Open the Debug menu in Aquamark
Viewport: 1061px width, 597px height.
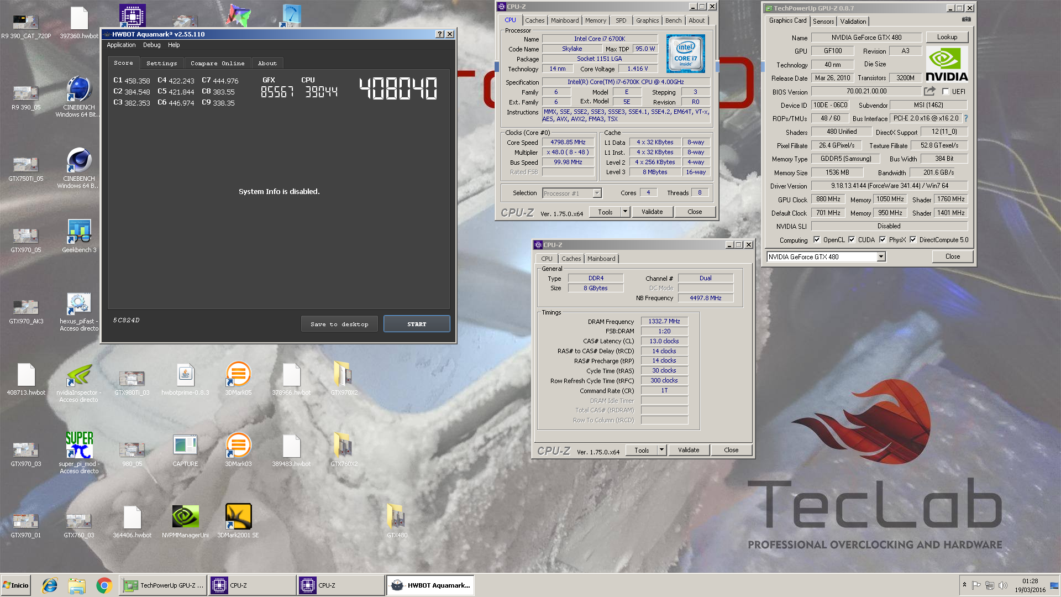click(x=151, y=45)
